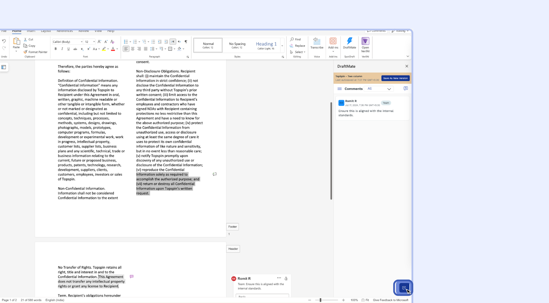
Task: Click the zoom slider in status bar
Action: (x=320, y=300)
